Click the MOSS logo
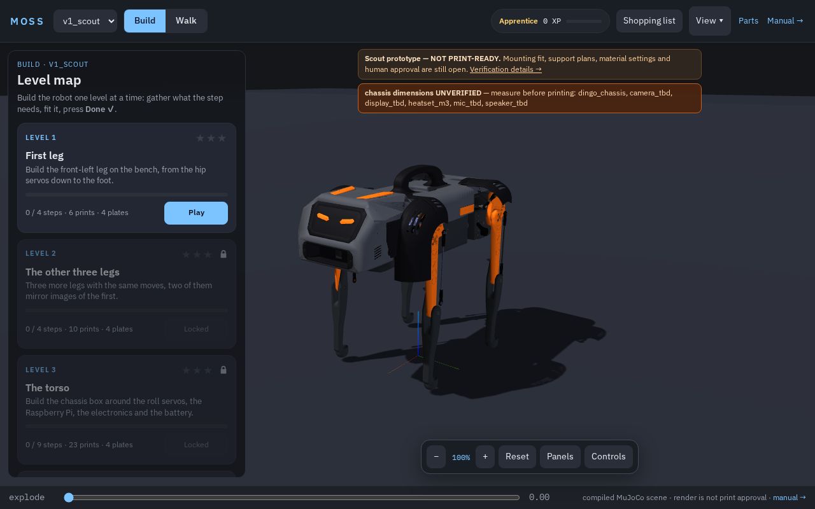815x509 pixels. (x=27, y=21)
